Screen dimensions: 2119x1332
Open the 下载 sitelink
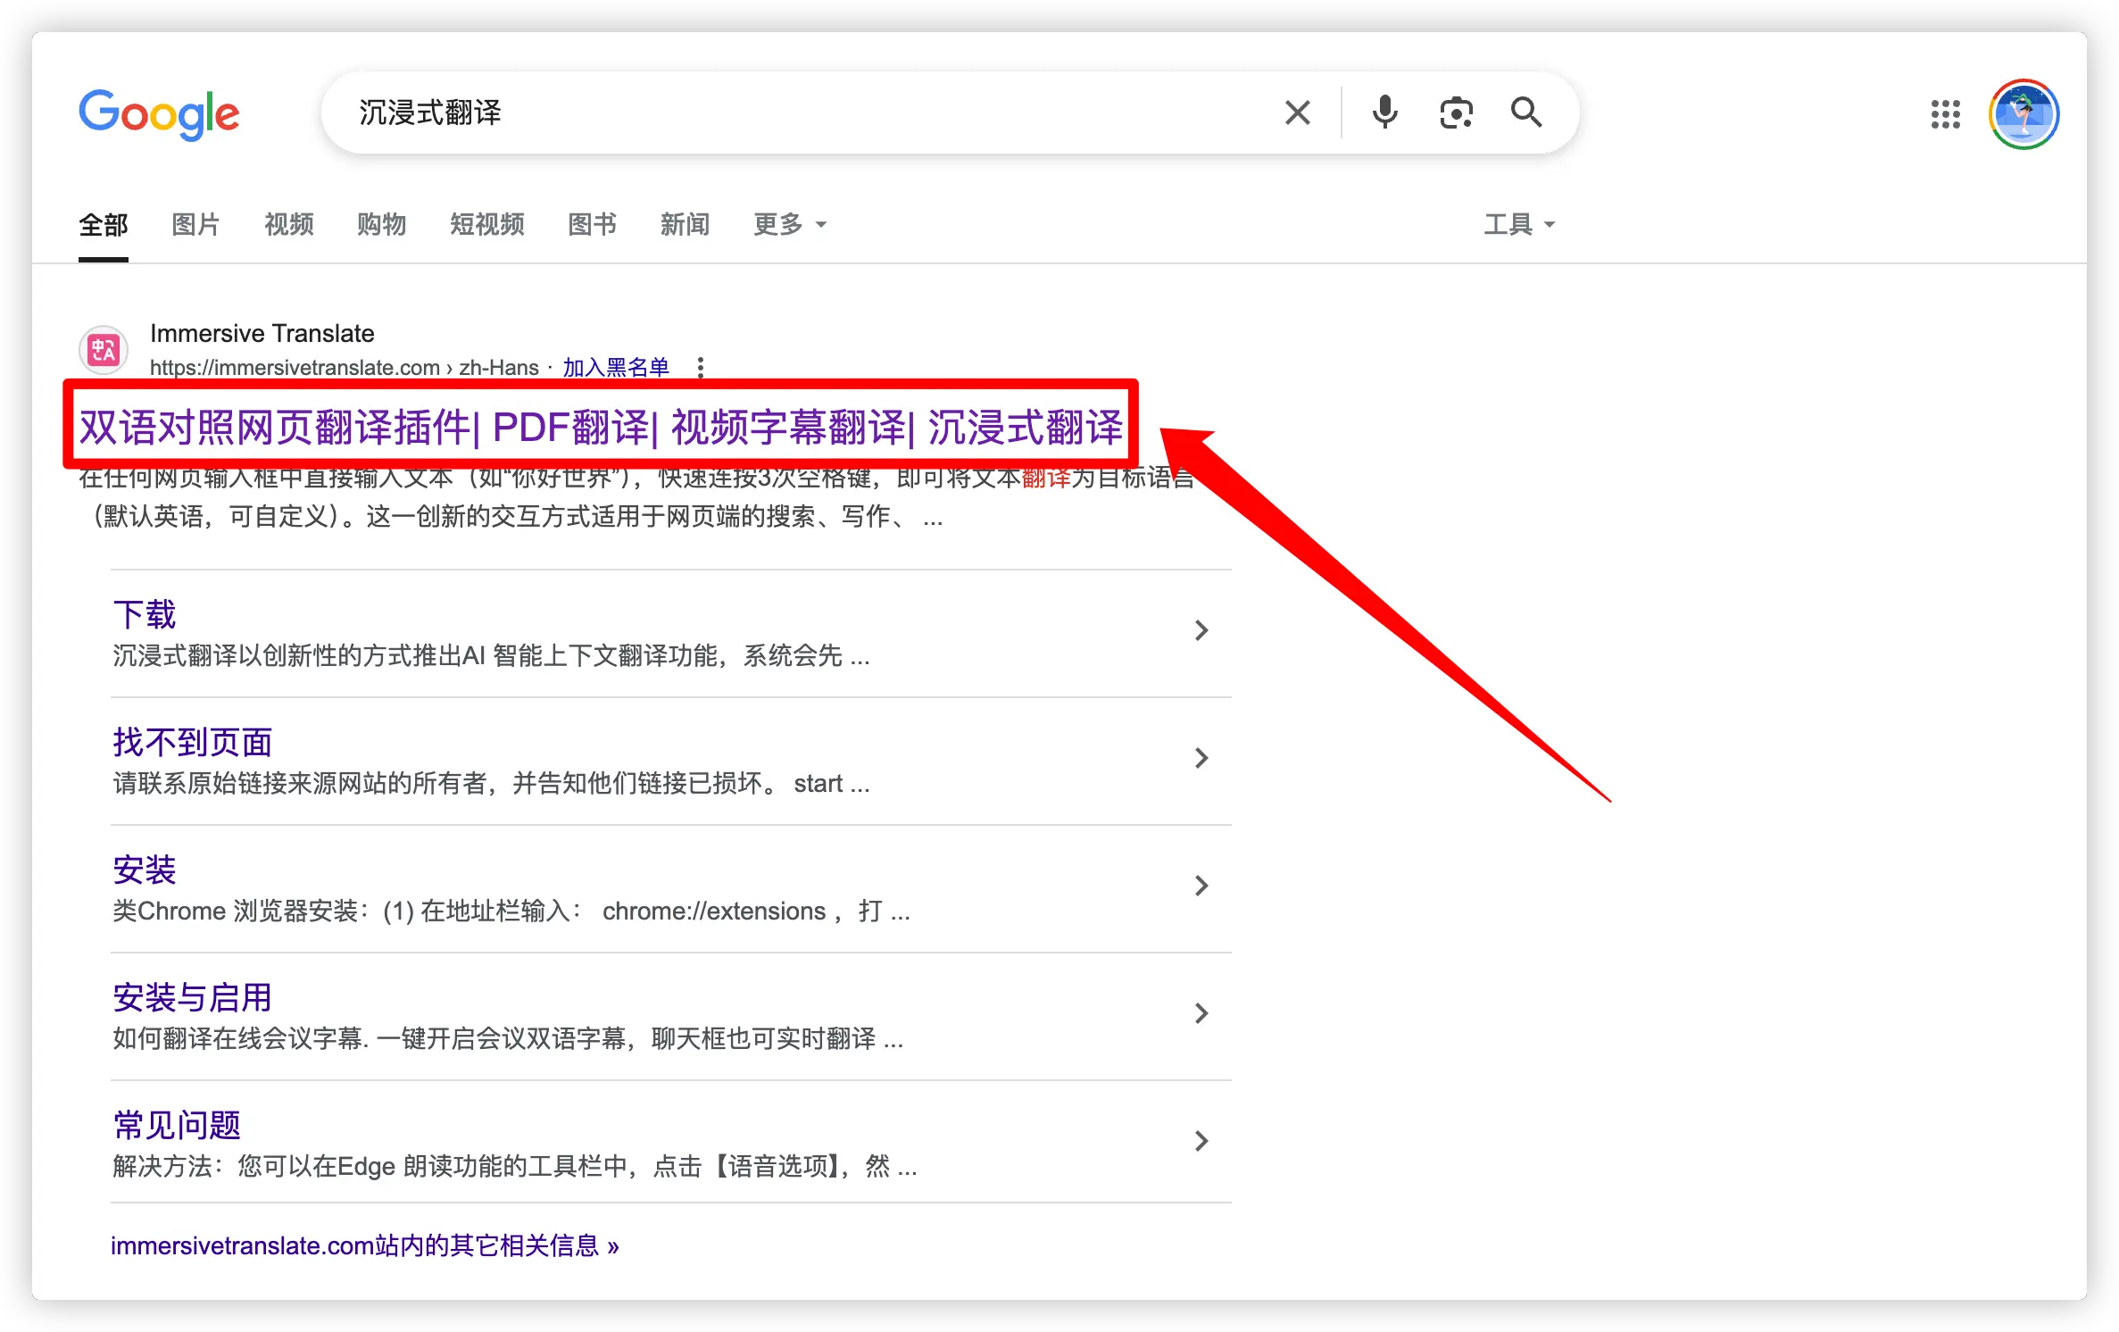click(145, 614)
